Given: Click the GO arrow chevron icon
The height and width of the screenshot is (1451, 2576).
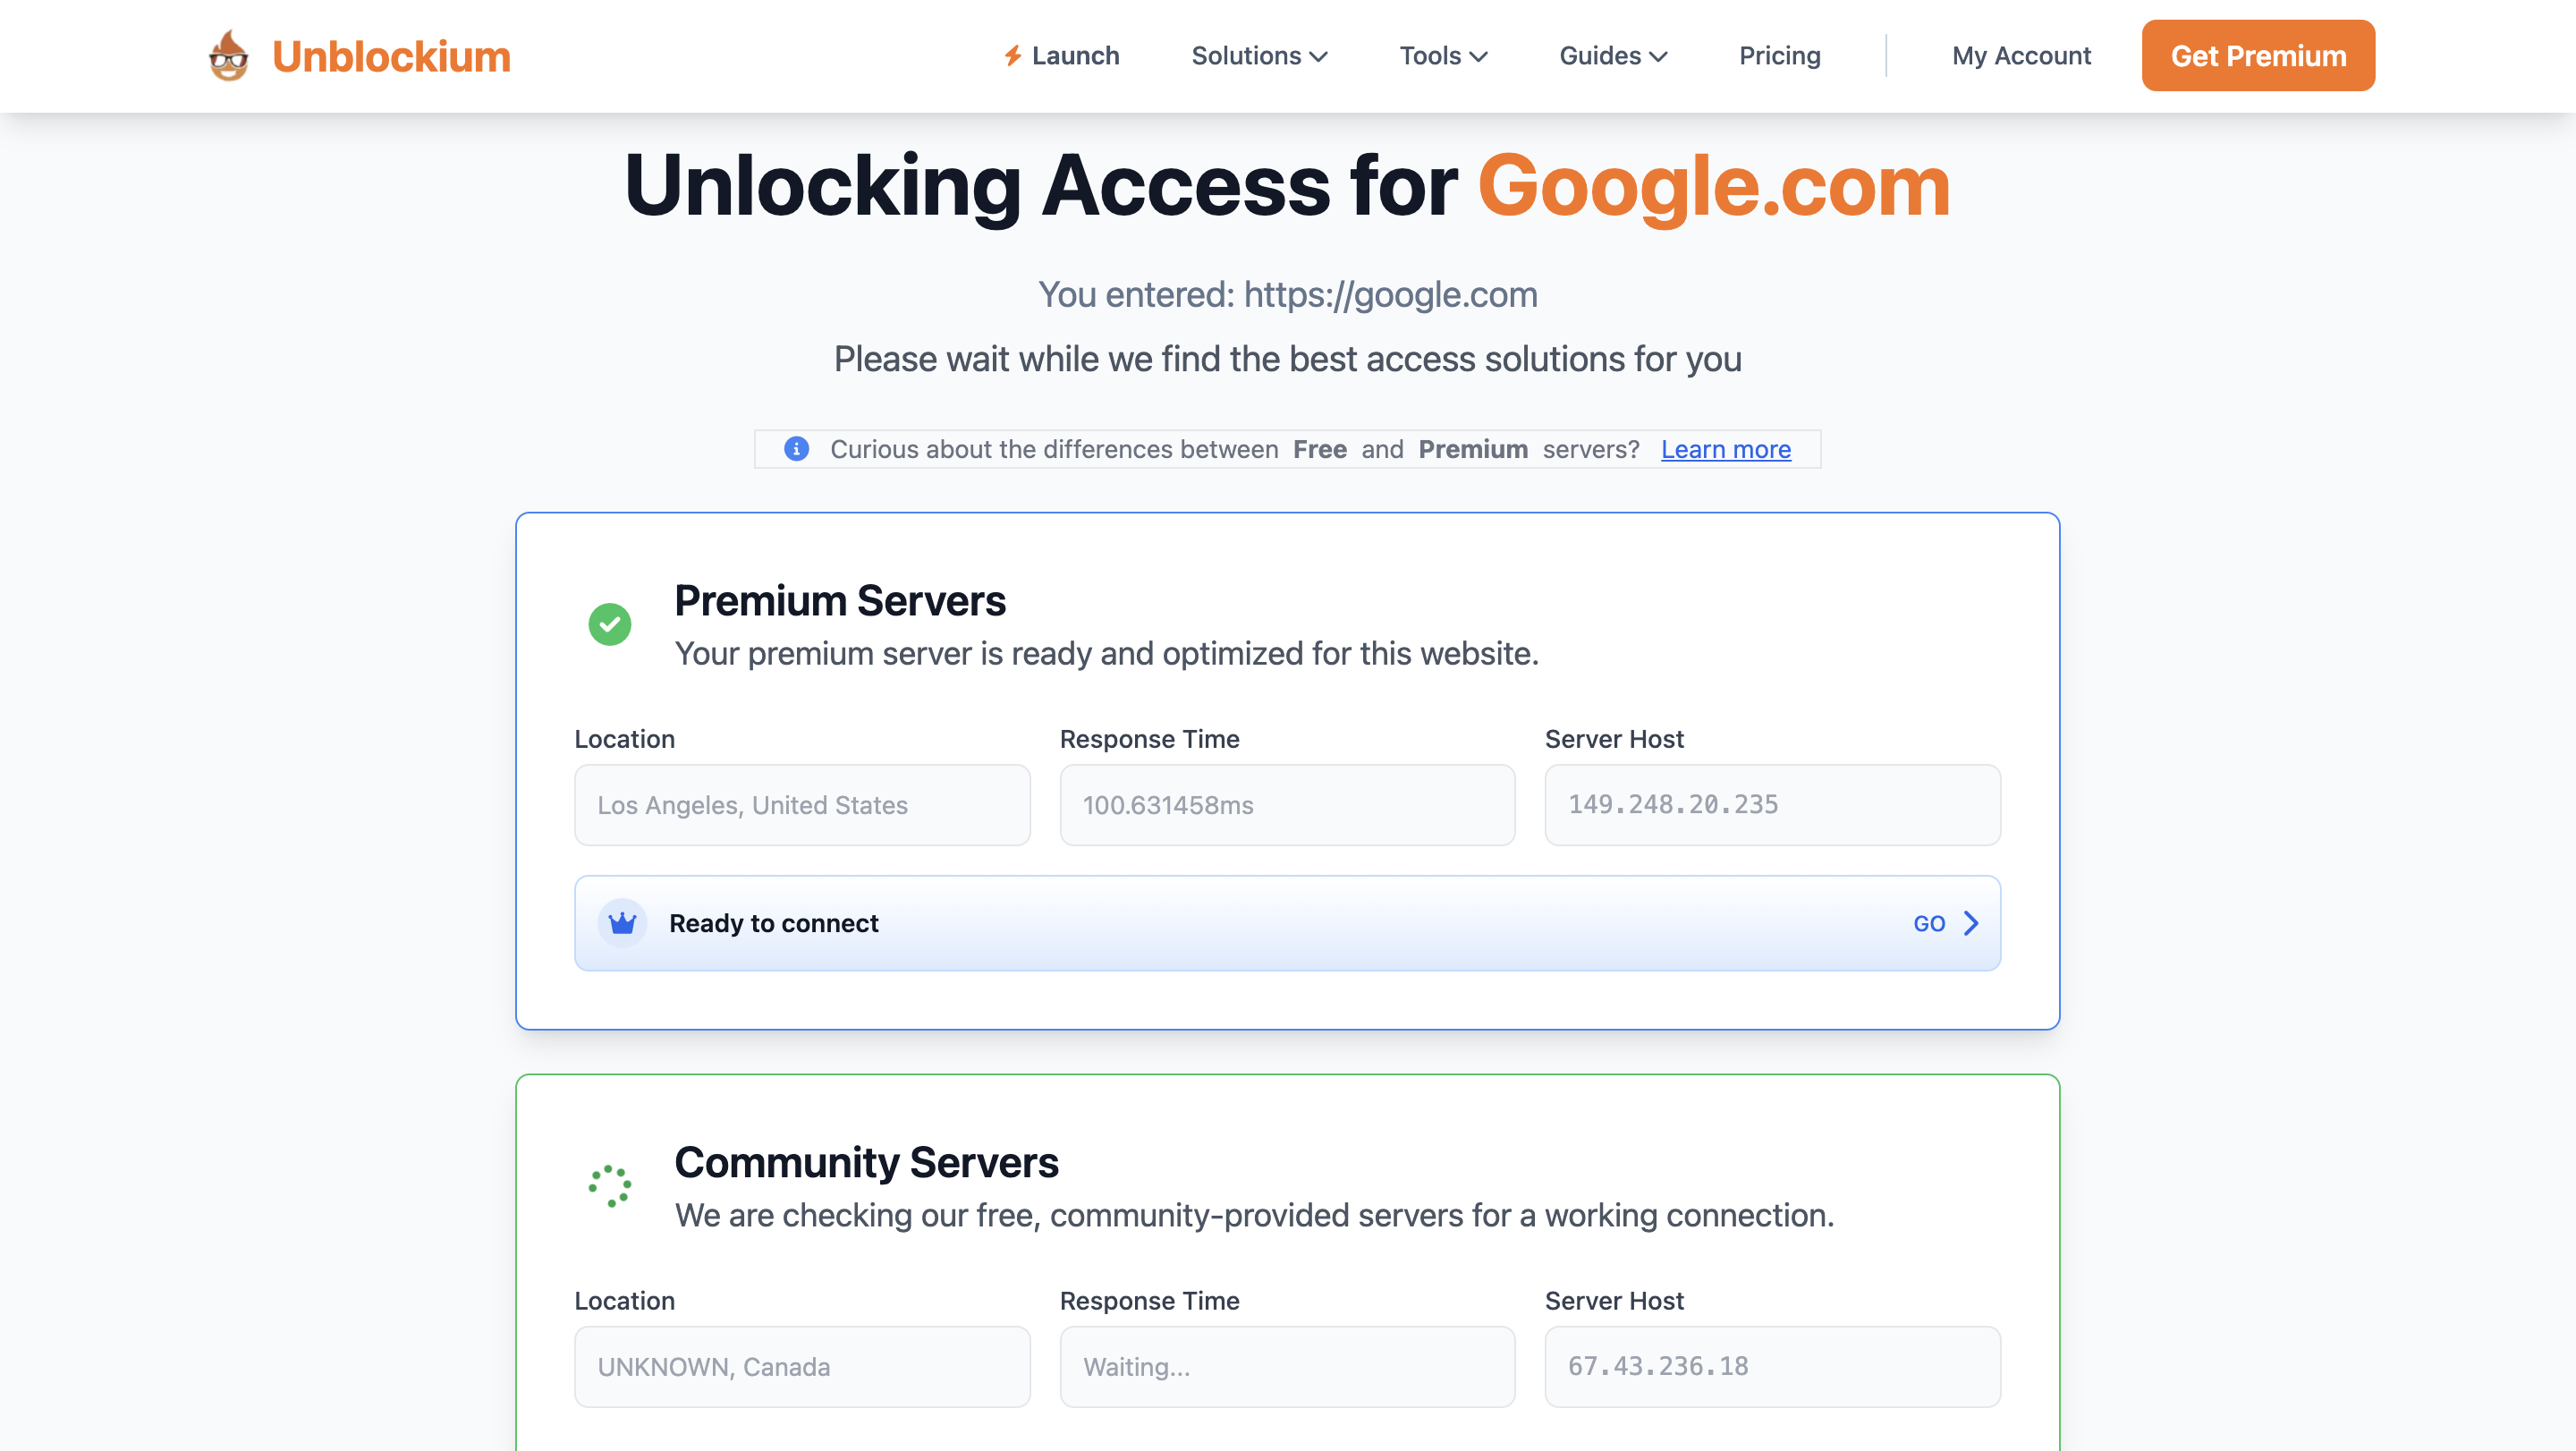Looking at the screenshot, I should [1970, 923].
